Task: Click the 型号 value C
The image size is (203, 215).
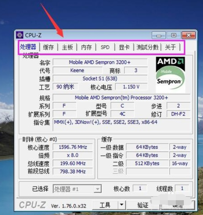Action: [122, 106]
